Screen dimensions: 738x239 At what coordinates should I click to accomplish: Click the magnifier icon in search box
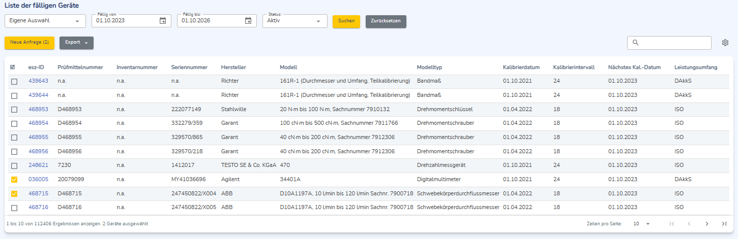point(635,43)
